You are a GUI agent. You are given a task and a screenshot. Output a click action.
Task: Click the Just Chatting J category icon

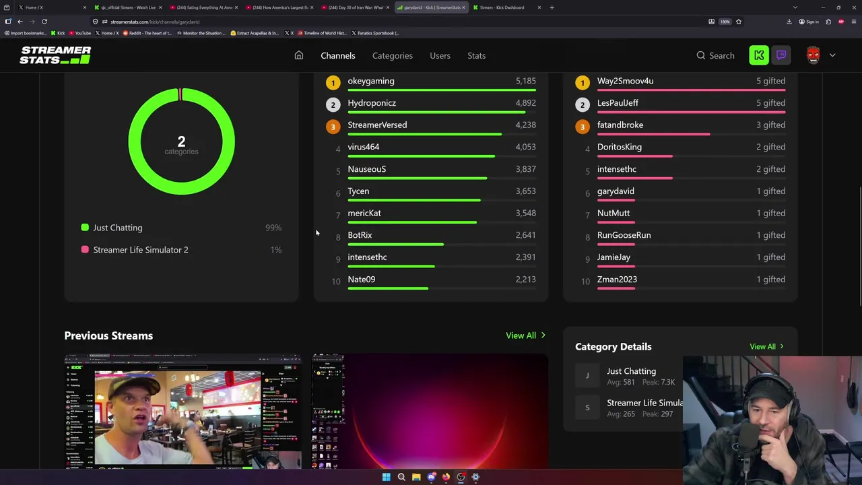click(587, 376)
